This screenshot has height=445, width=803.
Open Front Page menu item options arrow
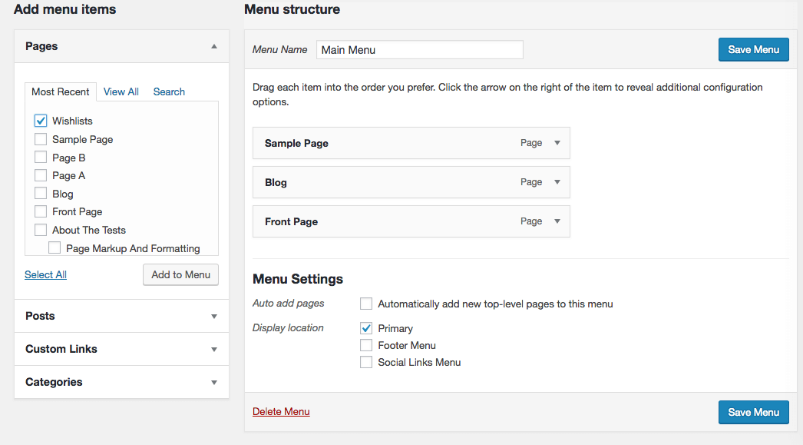click(557, 221)
